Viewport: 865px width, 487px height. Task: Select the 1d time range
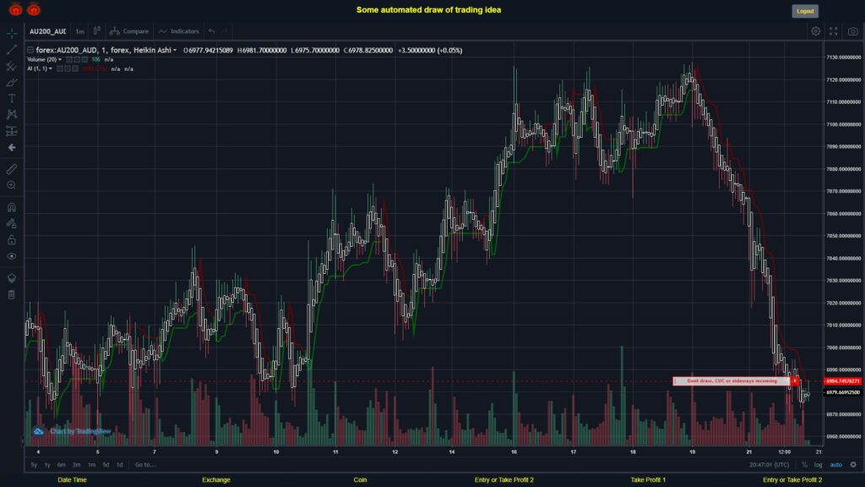pyautogui.click(x=119, y=464)
